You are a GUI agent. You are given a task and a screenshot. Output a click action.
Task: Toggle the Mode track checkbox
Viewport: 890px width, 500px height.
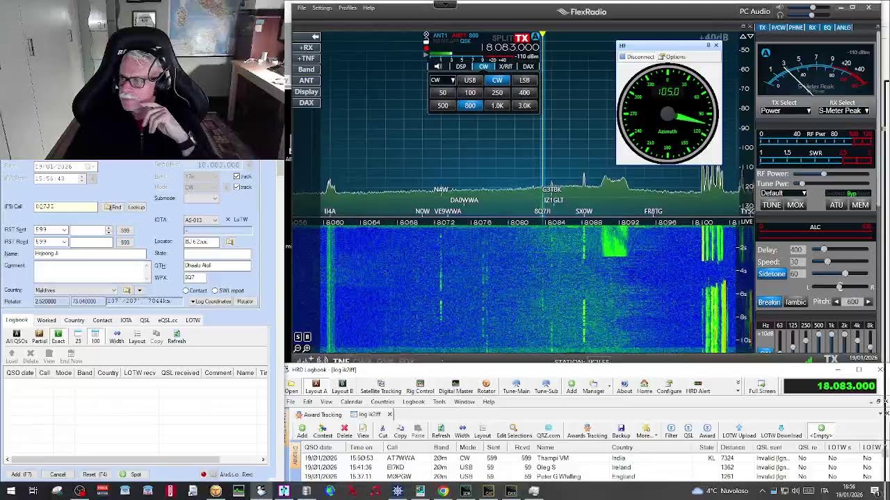click(237, 187)
